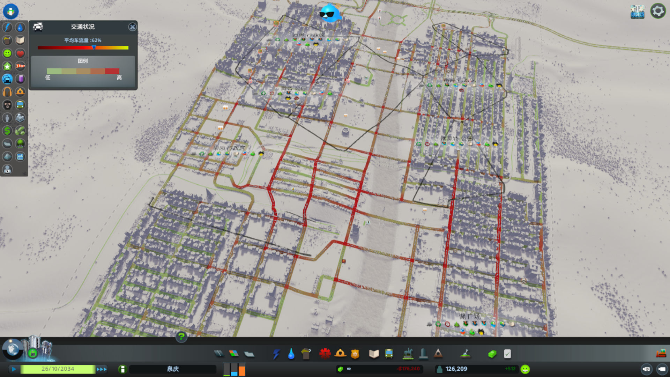Select the Happiness info view
670x377 pixels.
[x=7, y=53]
